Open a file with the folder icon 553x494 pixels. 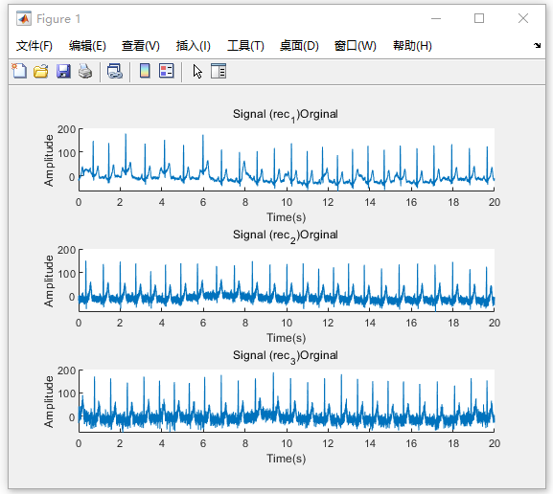point(41,71)
